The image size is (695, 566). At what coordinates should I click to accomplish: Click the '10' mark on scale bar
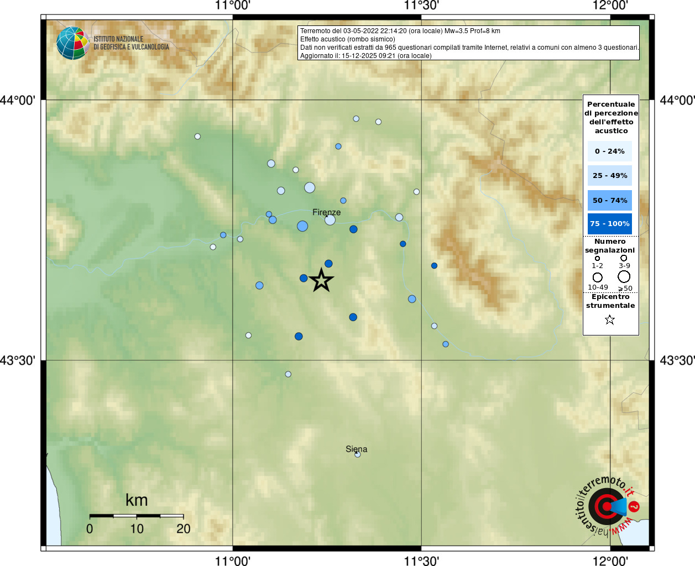click(137, 528)
